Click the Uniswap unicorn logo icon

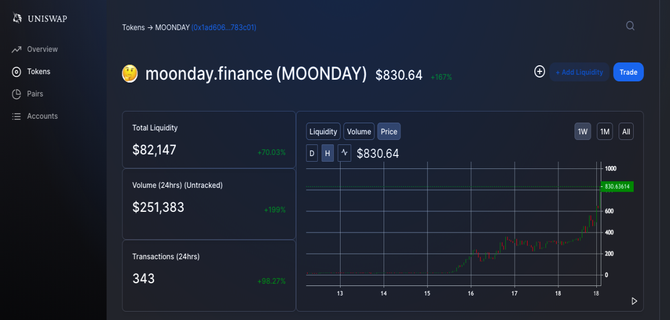[17, 18]
